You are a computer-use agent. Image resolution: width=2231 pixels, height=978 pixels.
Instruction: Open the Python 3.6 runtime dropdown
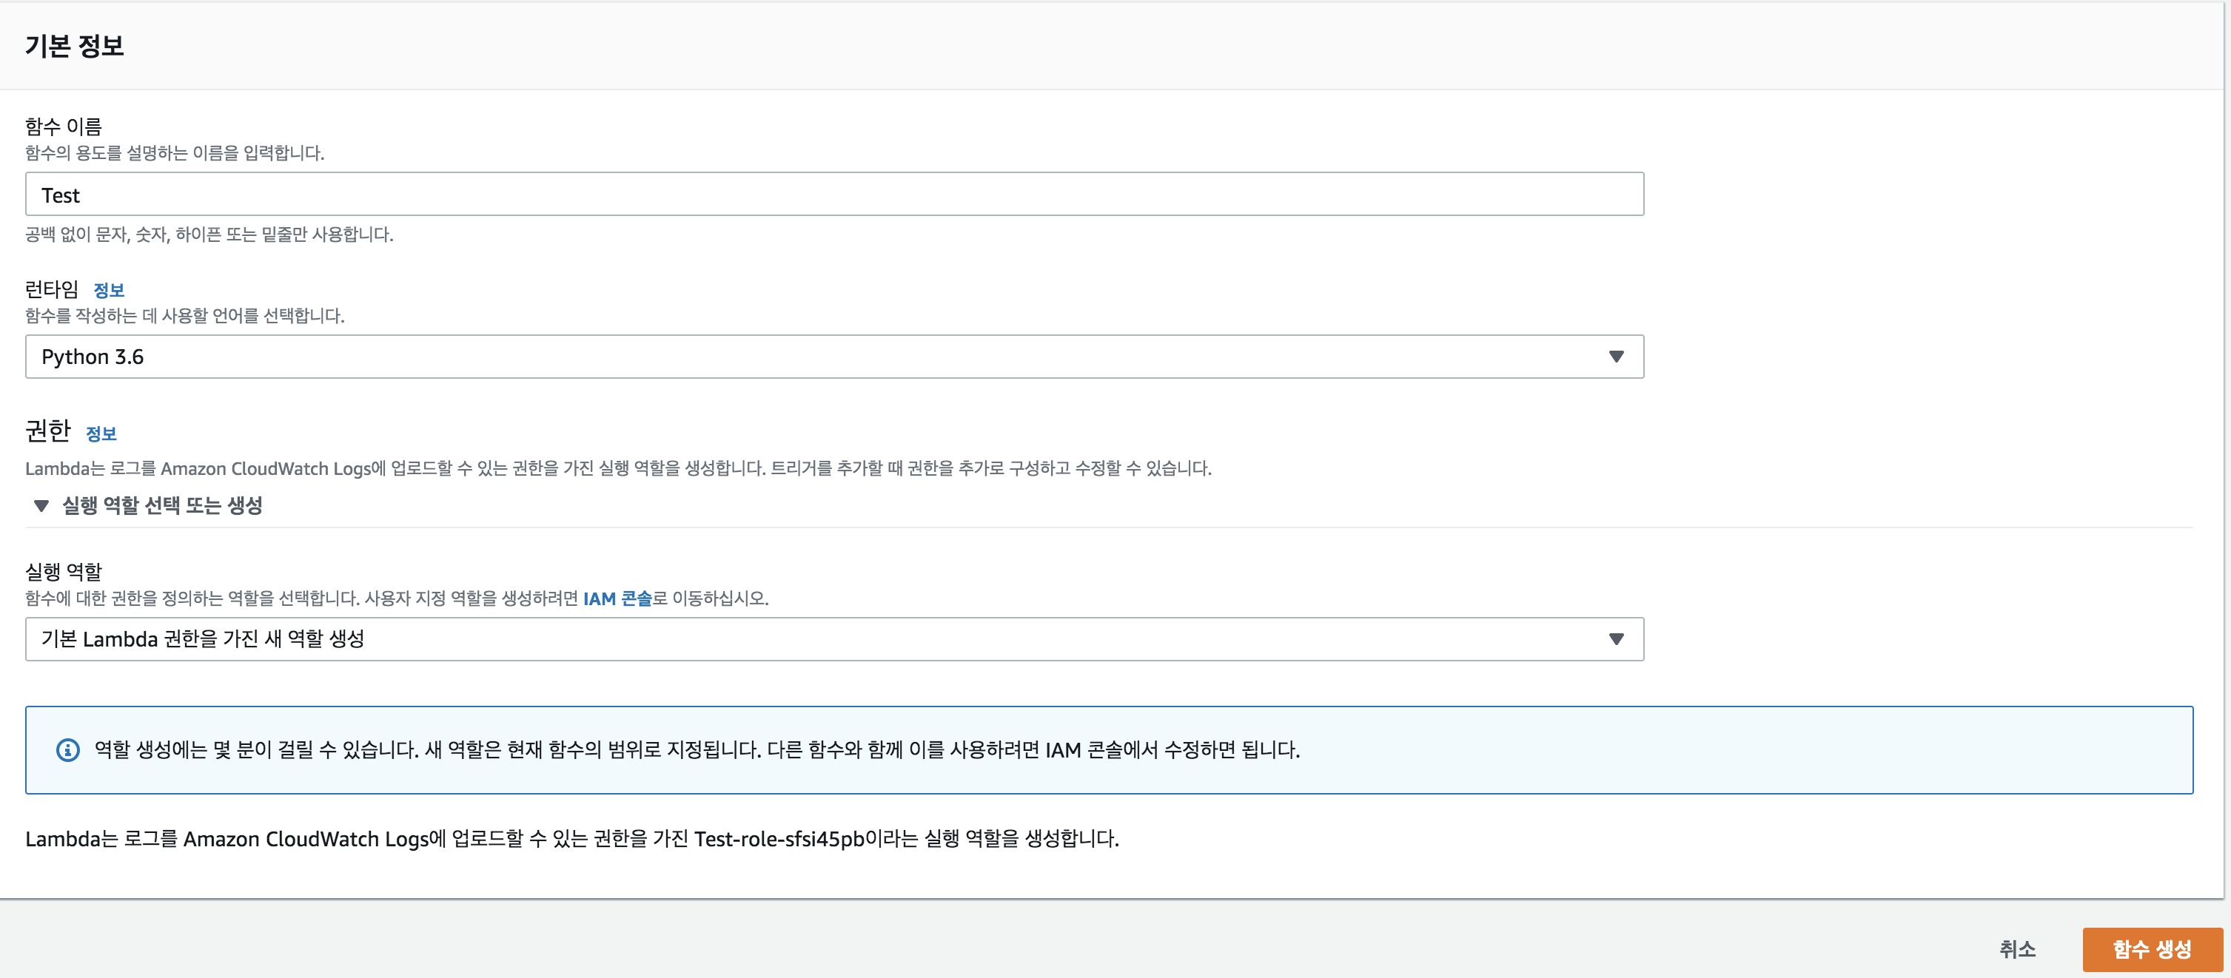tap(833, 357)
